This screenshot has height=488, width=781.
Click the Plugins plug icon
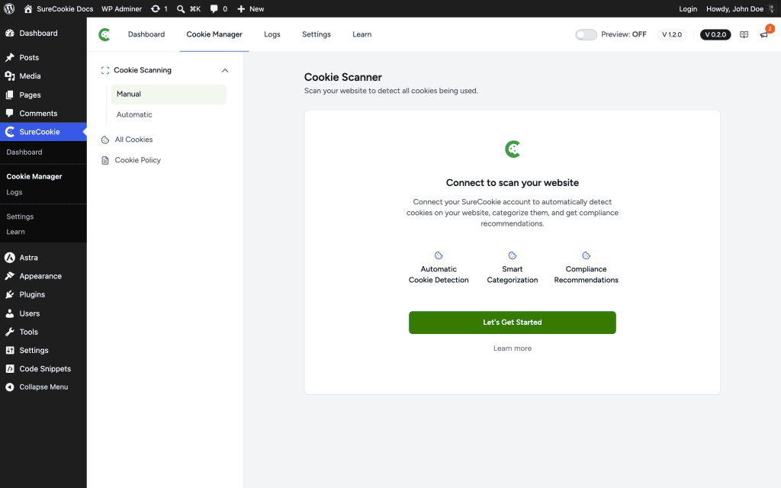[9, 294]
